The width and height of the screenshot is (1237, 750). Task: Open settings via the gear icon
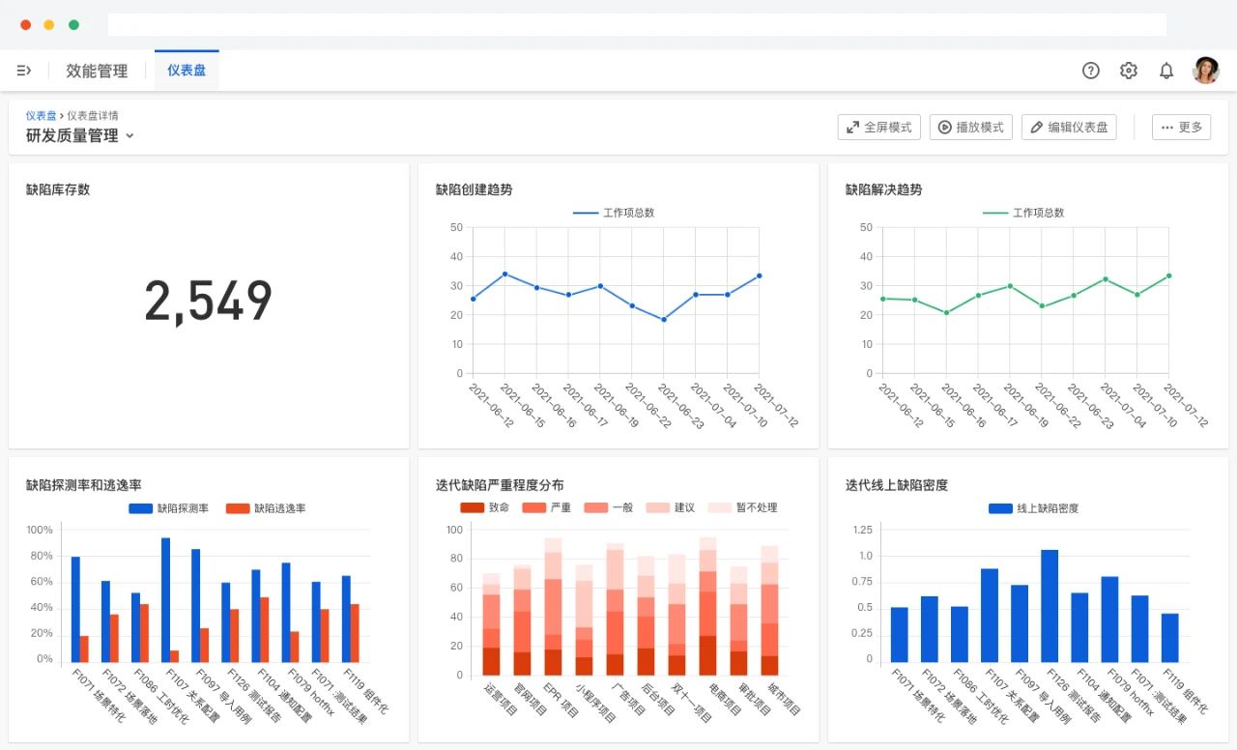[x=1128, y=71]
